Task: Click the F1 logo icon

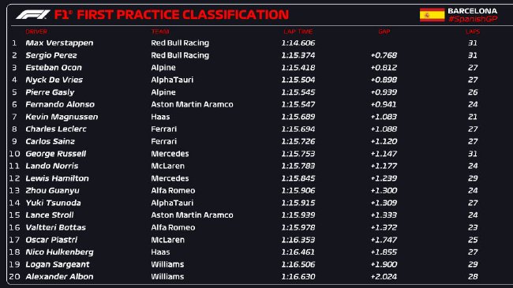Action: click(x=33, y=14)
